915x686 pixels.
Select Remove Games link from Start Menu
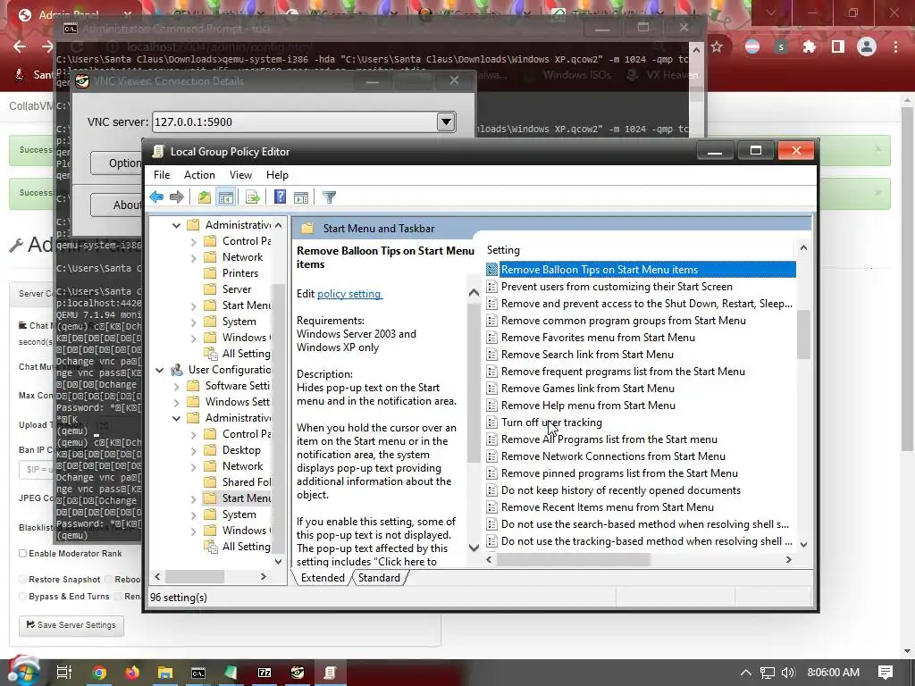[588, 389]
